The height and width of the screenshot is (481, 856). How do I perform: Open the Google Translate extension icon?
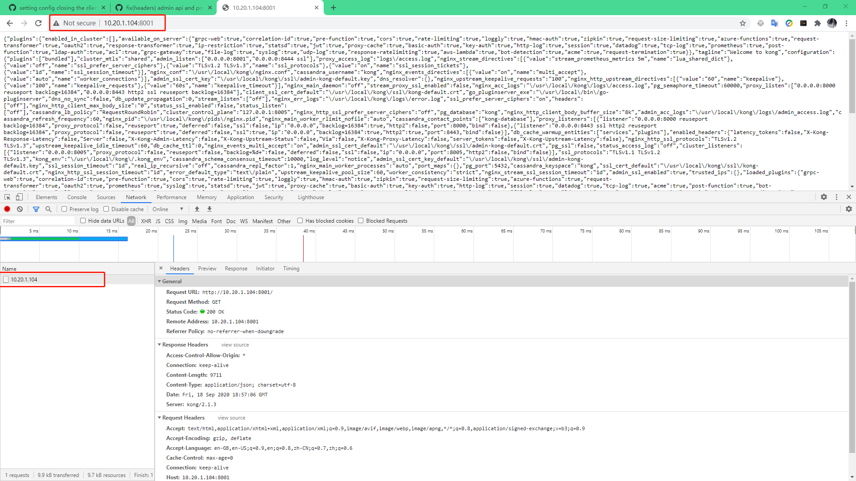coord(774,23)
